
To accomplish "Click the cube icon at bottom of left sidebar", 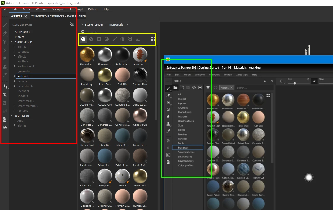I will coord(5,128).
